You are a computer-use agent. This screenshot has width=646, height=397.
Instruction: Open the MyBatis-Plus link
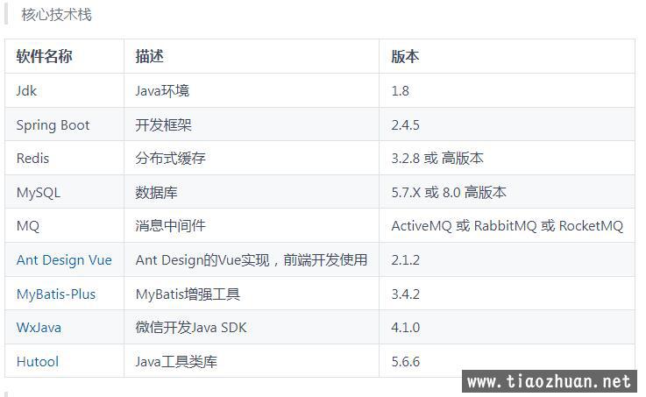pos(56,294)
